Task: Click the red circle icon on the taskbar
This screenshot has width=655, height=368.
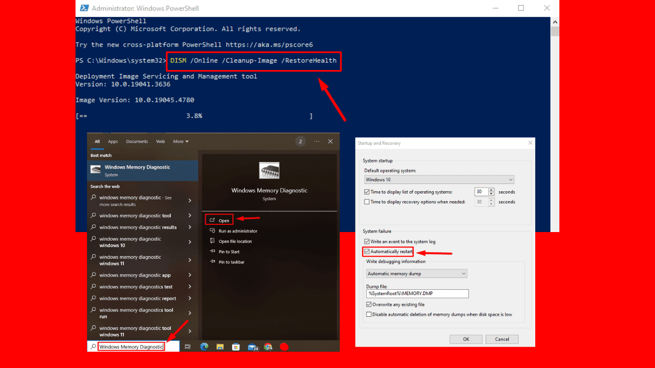Action: click(284, 347)
